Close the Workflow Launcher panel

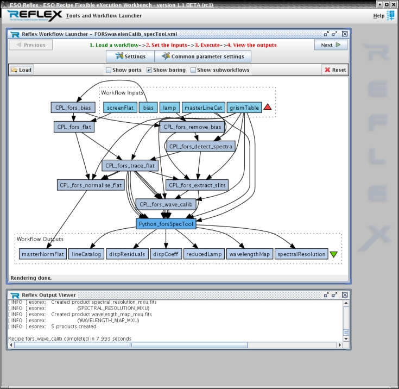pos(345,34)
